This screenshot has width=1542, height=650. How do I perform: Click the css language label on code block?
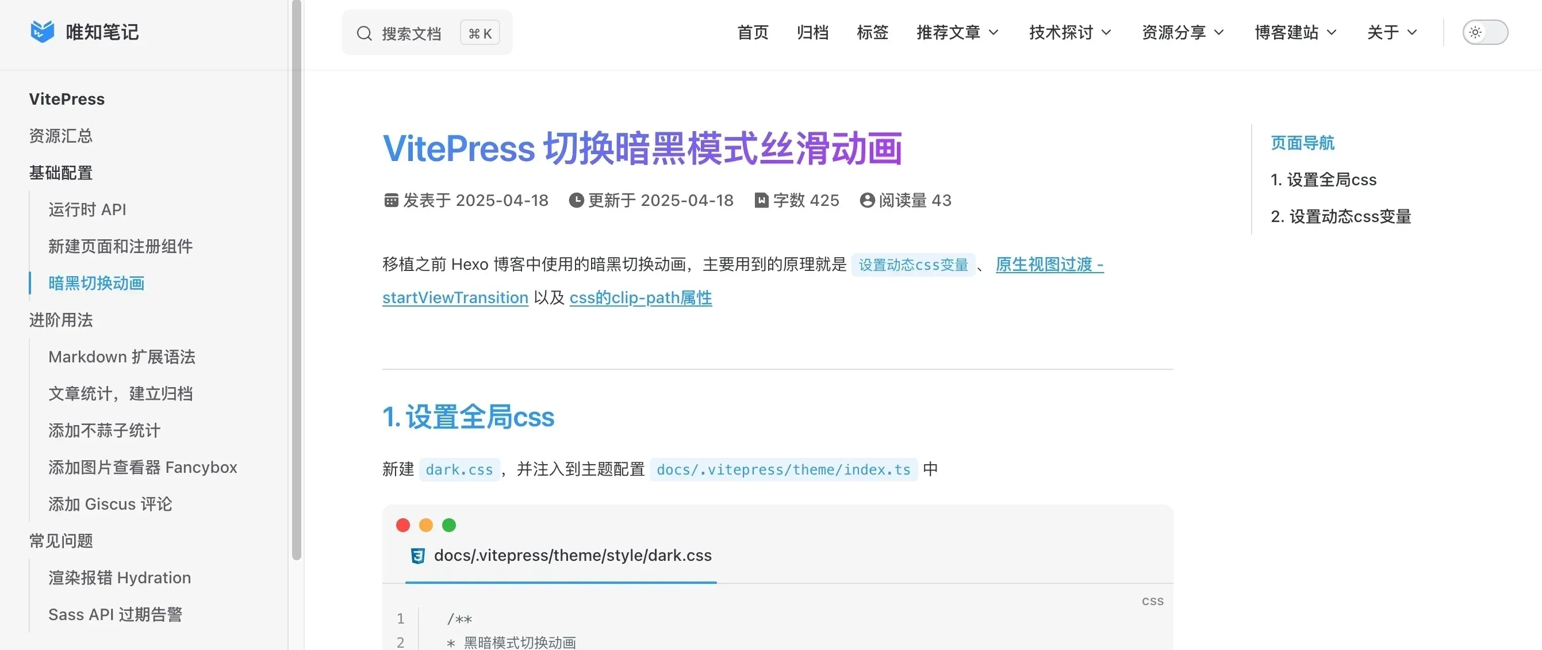click(x=1152, y=601)
